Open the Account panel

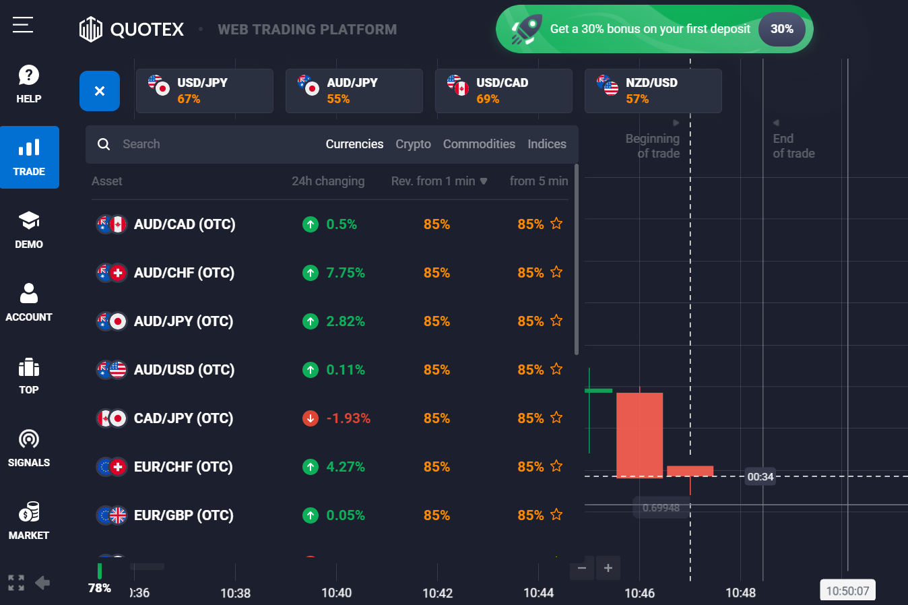tap(28, 301)
